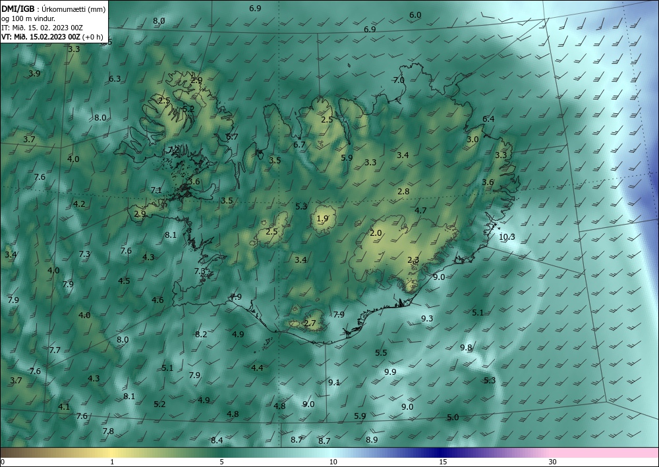Select the 6.0 value at the top
This screenshot has width=659, height=467.
tap(415, 15)
